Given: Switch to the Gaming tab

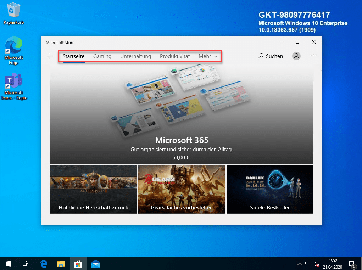Looking at the screenshot, I should [x=102, y=56].
